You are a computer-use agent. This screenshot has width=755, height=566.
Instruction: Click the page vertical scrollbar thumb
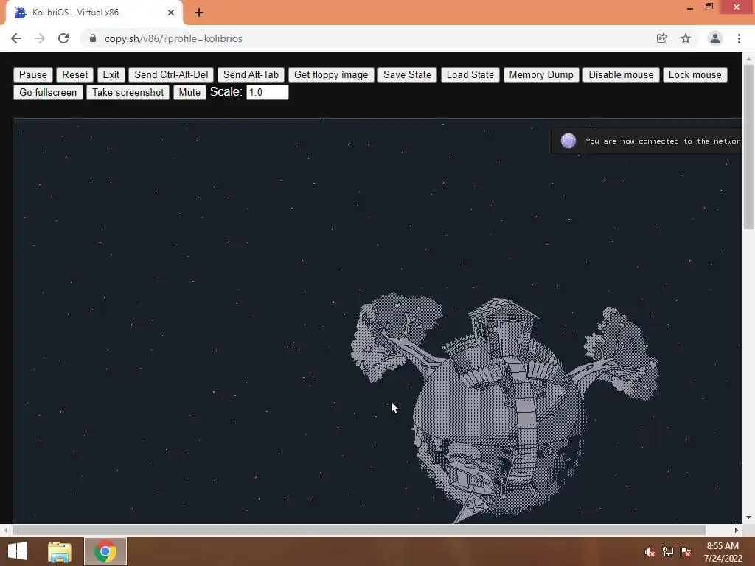[749, 147]
